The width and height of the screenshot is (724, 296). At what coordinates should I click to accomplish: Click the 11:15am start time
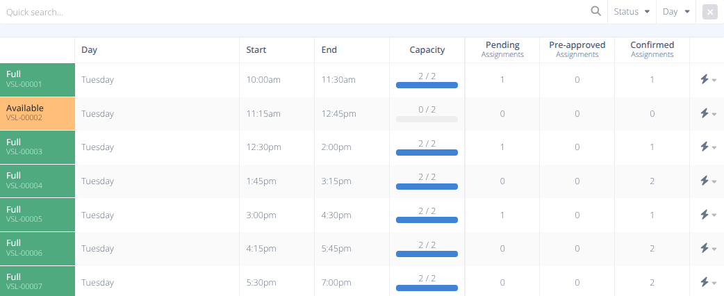pos(263,113)
